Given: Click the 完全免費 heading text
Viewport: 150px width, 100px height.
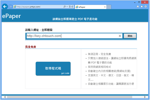Looking at the screenshot, I should 30,47.
